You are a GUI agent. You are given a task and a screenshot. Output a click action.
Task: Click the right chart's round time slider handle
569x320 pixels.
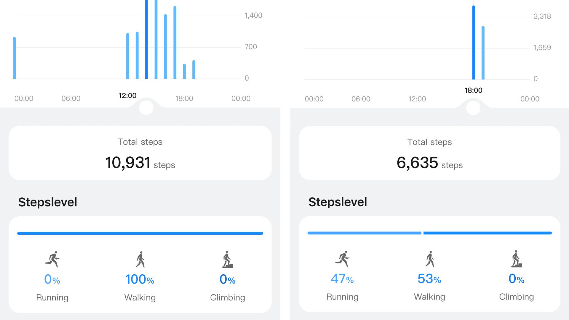tap(473, 108)
